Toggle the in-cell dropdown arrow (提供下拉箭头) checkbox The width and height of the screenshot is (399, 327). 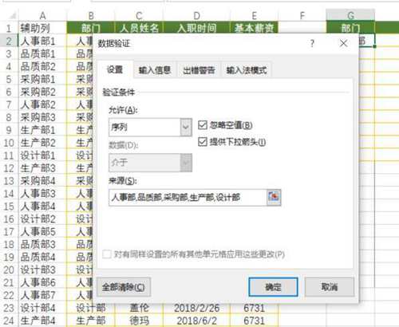click(x=203, y=142)
